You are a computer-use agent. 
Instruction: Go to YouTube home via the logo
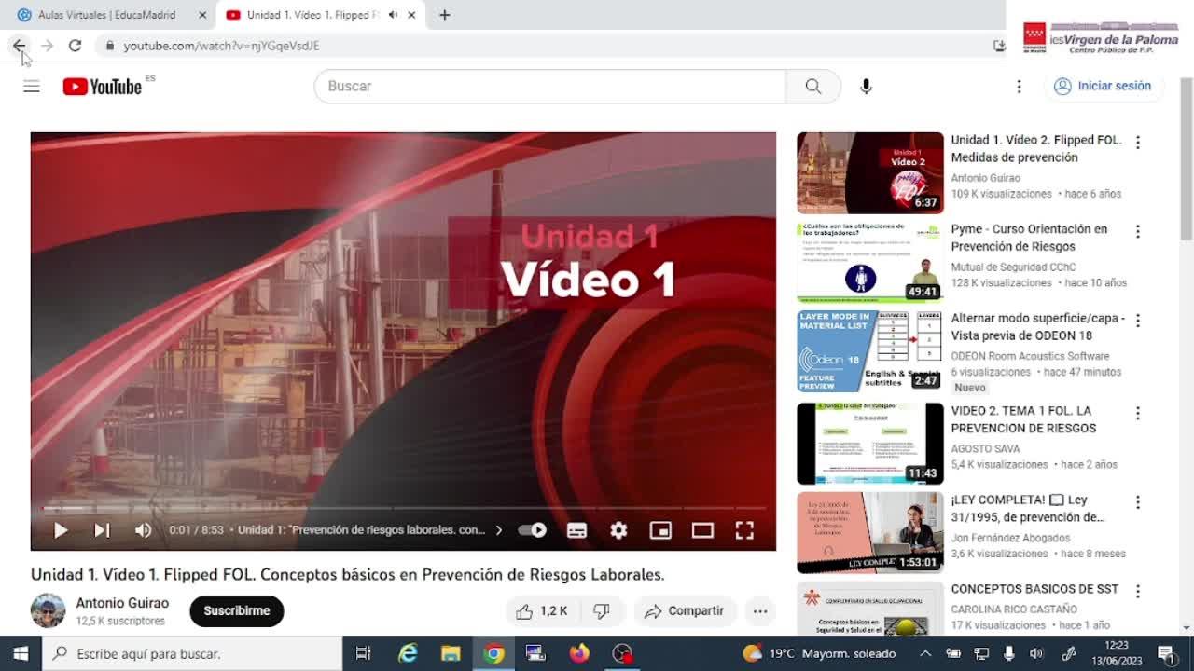tap(103, 87)
